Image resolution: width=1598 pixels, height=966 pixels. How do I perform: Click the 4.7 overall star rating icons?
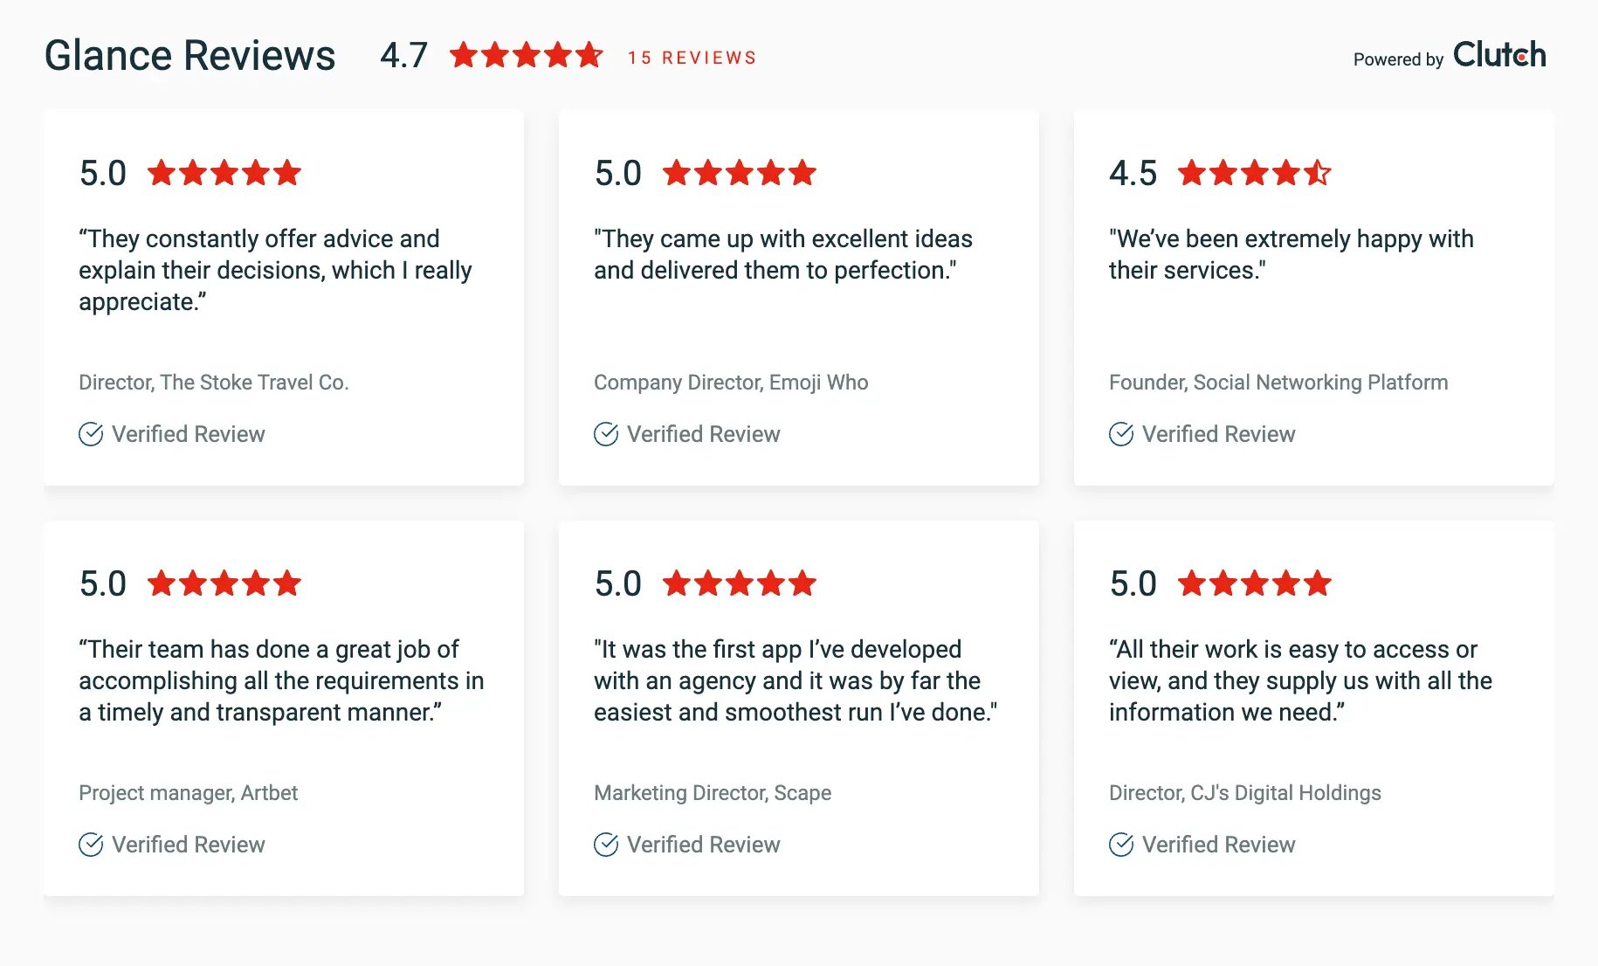526,56
